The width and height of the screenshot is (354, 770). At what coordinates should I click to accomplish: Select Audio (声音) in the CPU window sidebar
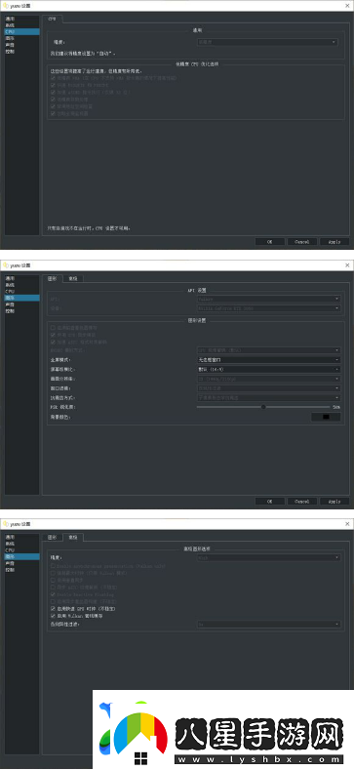(10, 44)
